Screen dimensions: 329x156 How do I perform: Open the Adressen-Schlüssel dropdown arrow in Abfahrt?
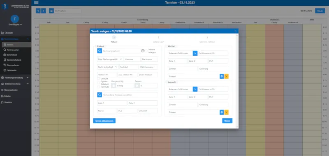pyautogui.click(x=195, y=53)
